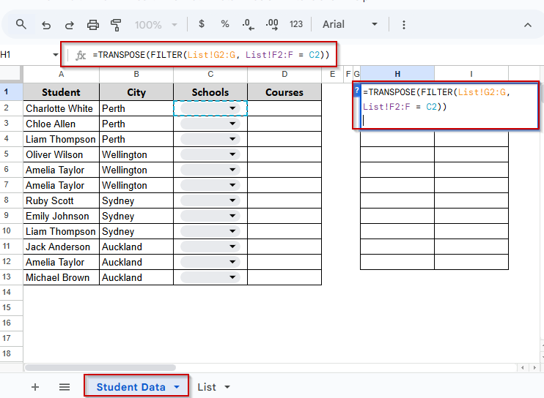Click the horizontal scrollbar thumb

100,367
